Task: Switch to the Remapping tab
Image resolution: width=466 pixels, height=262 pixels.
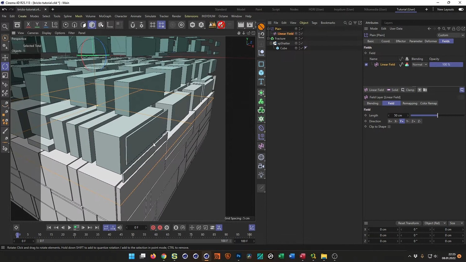Action: 409,103
